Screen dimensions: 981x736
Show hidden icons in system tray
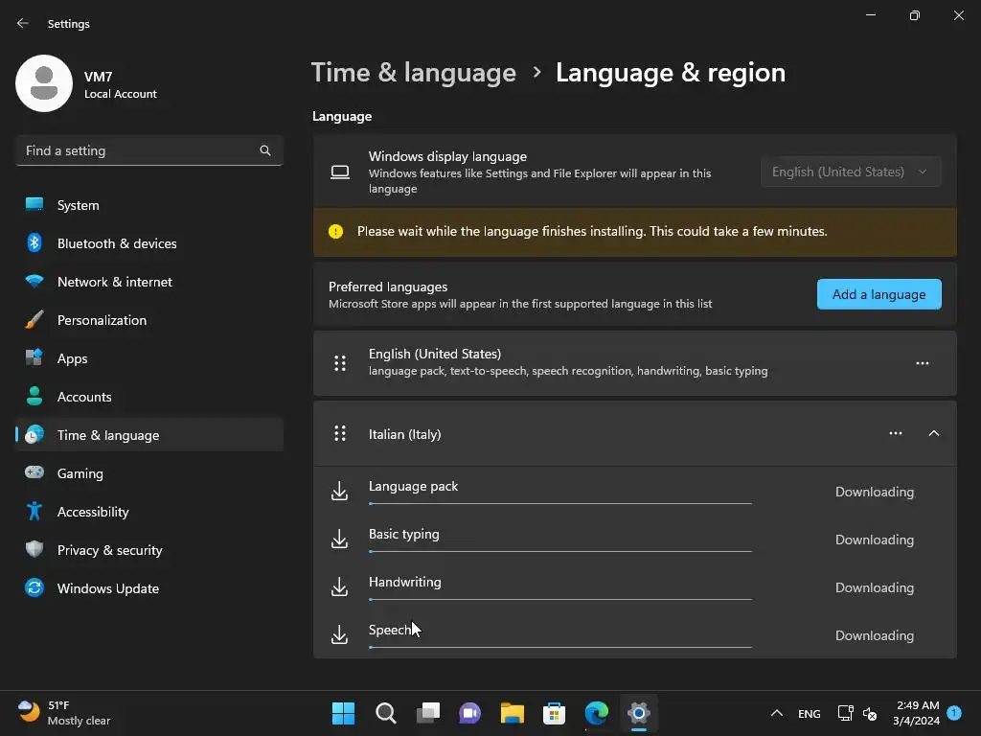click(776, 713)
